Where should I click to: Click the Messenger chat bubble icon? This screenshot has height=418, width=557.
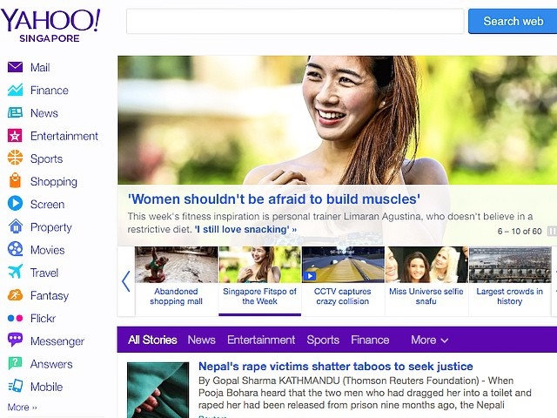tap(15, 340)
